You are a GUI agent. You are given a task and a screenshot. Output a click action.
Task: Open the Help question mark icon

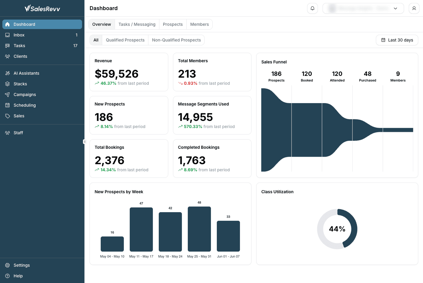click(x=7, y=276)
